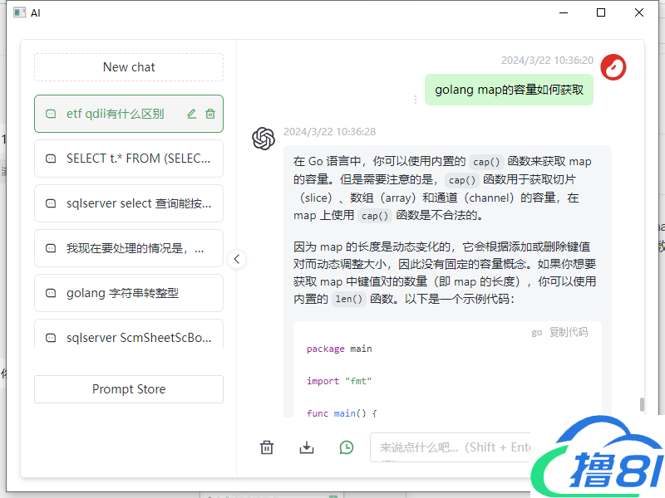Viewport: 665px width, 498px height.
Task: Click the ChatGPT assistant avatar icon
Action: tap(264, 139)
